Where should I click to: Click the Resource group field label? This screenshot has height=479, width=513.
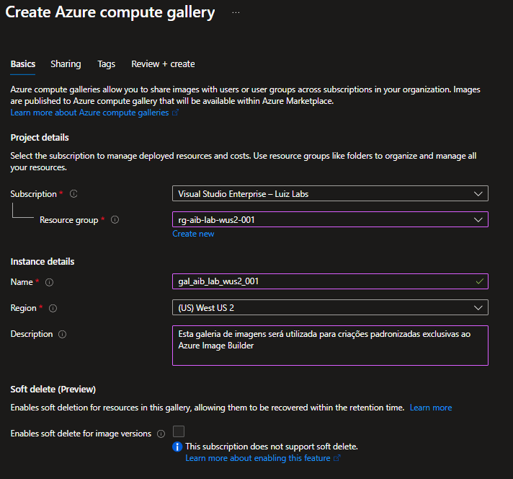(68, 220)
